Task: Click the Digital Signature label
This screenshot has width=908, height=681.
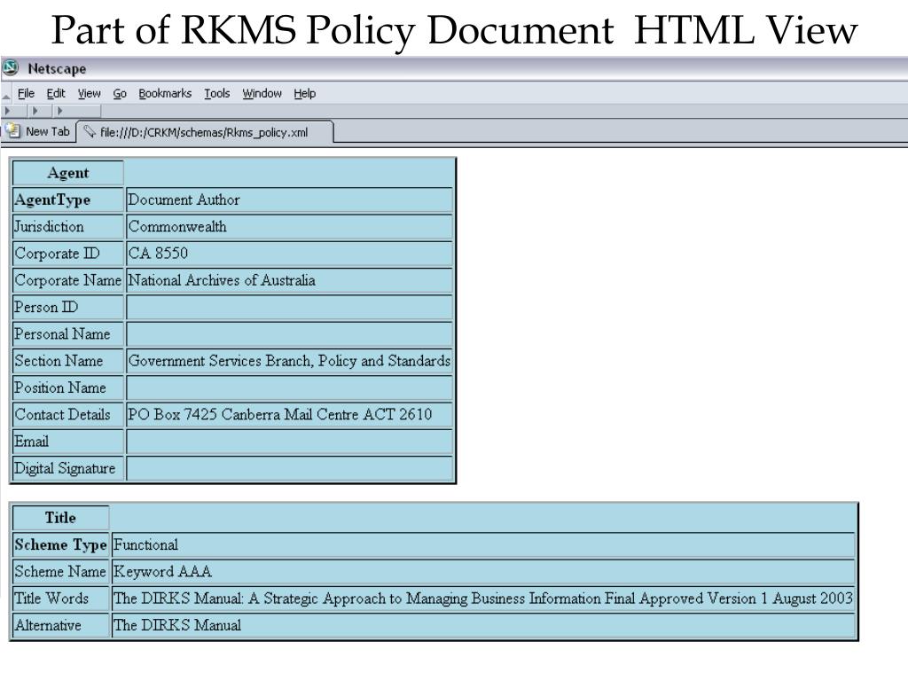Action: click(x=65, y=468)
